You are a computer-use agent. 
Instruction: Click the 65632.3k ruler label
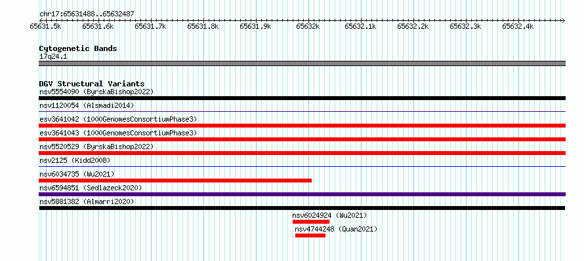466,26
